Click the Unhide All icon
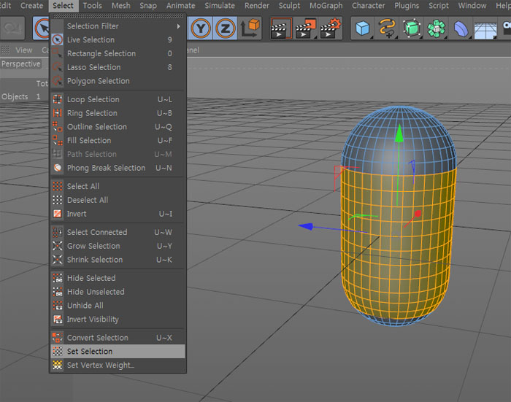The image size is (511, 402). (58, 306)
